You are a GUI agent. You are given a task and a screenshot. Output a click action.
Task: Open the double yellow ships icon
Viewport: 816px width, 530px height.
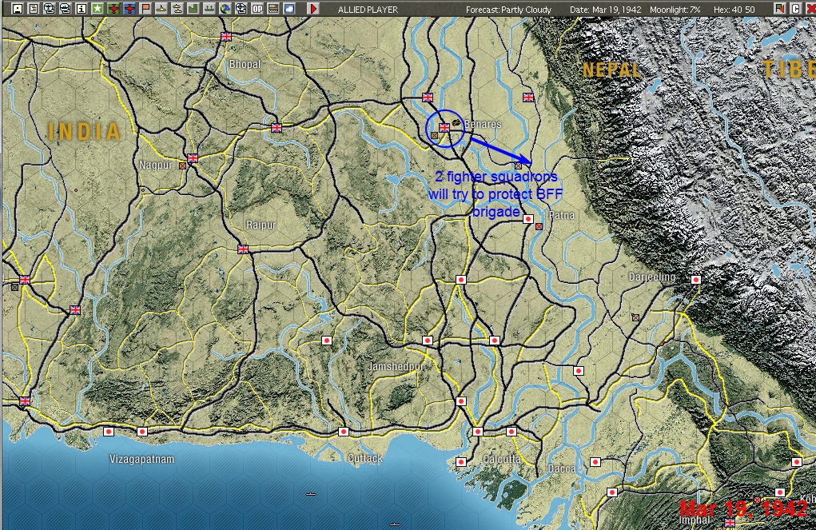point(177,8)
